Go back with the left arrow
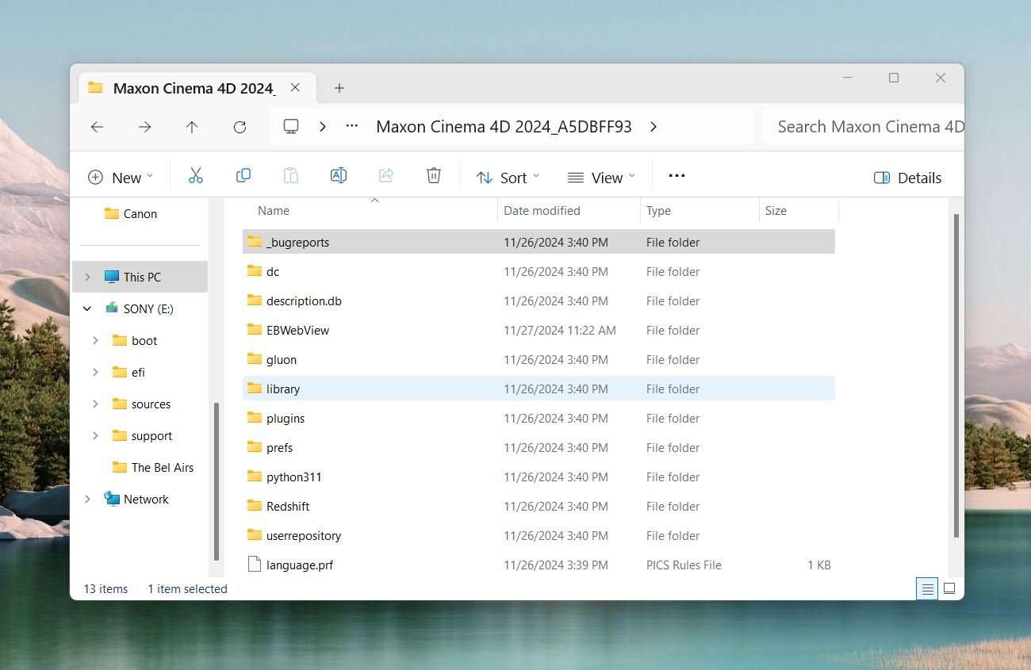Image resolution: width=1031 pixels, height=670 pixels. tap(97, 127)
